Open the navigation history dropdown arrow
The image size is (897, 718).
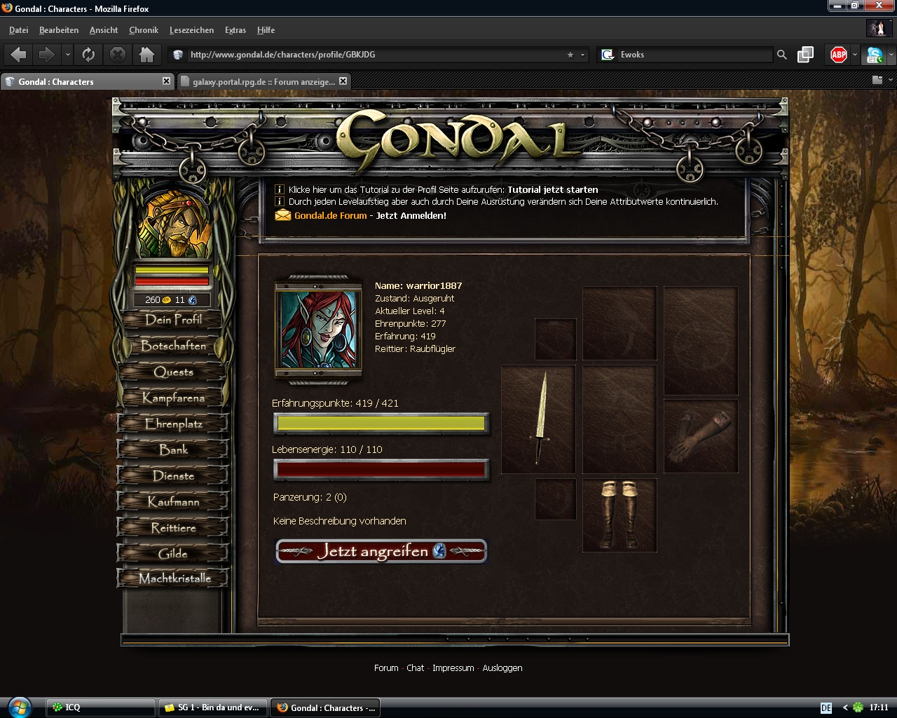pos(67,55)
